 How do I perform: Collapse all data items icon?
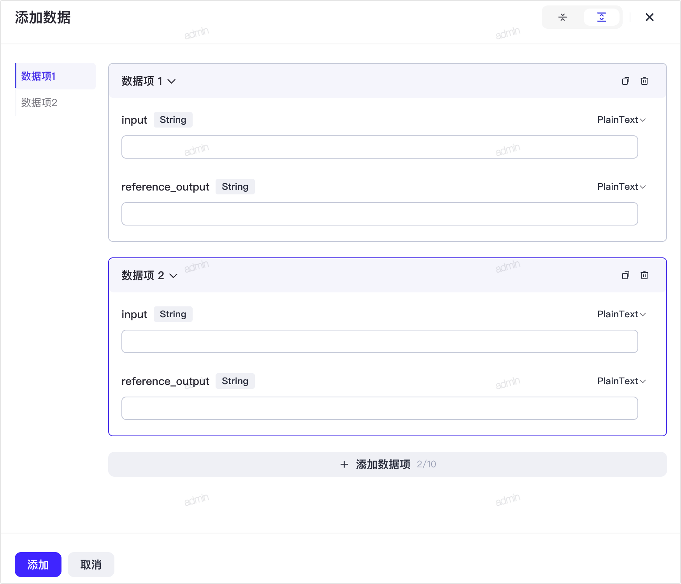point(563,17)
